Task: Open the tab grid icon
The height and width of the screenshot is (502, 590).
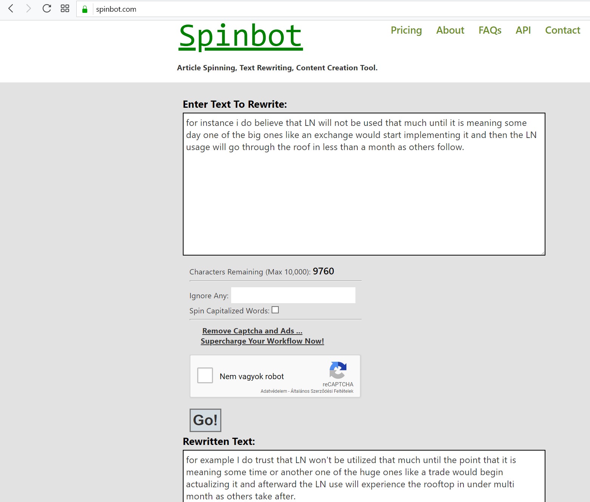Action: pyautogui.click(x=65, y=8)
